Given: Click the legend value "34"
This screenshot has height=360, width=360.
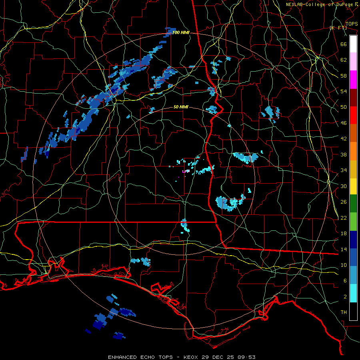Looking at the screenshot, I should [x=344, y=170].
